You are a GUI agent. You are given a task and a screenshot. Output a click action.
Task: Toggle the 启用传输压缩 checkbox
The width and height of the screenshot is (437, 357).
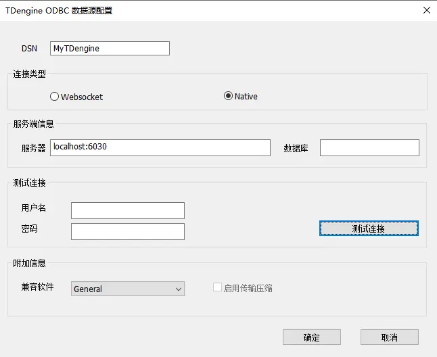click(x=217, y=287)
